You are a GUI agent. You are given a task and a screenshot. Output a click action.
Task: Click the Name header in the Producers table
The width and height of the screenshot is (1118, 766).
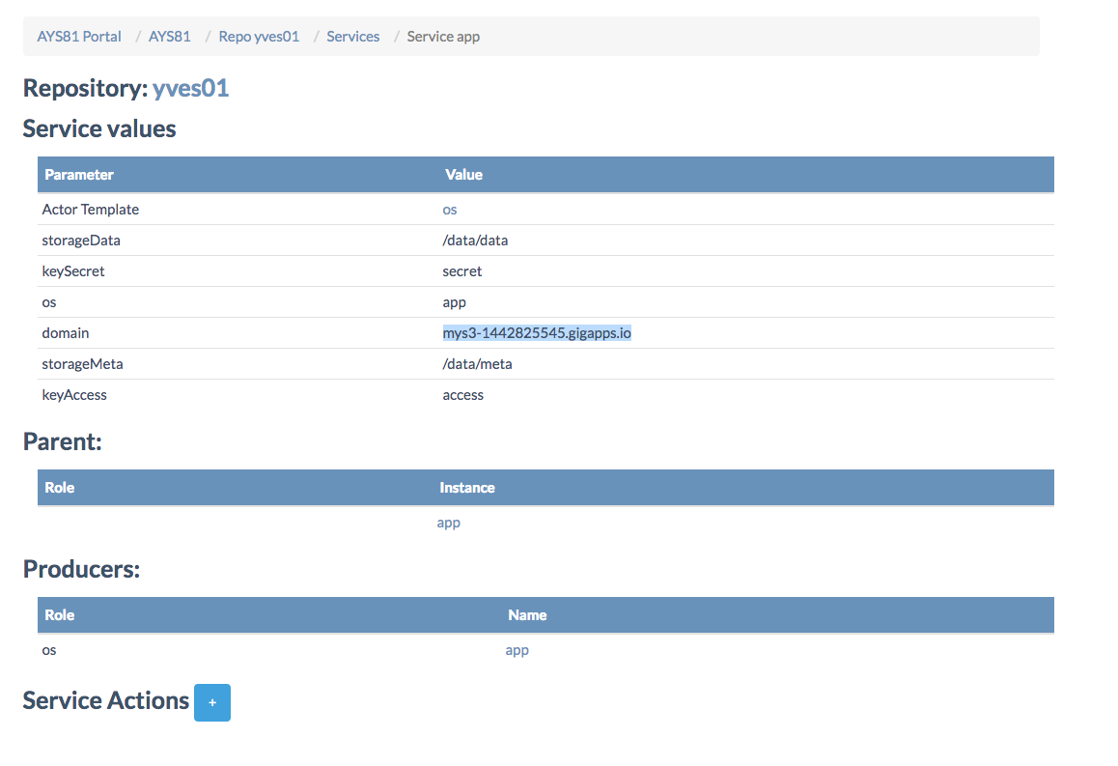click(527, 615)
